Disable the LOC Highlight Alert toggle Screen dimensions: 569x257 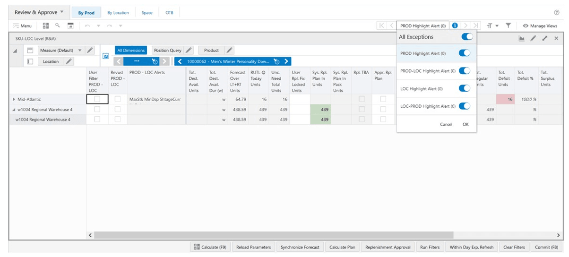(465, 88)
